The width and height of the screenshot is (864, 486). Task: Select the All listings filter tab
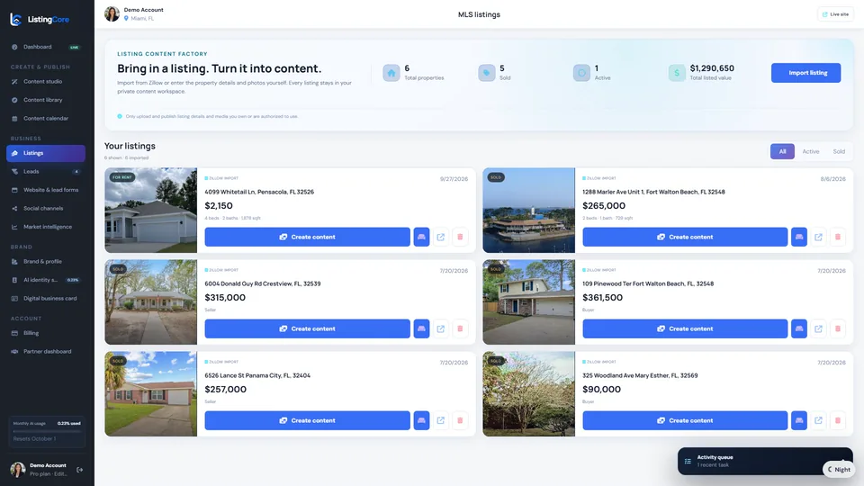click(782, 151)
